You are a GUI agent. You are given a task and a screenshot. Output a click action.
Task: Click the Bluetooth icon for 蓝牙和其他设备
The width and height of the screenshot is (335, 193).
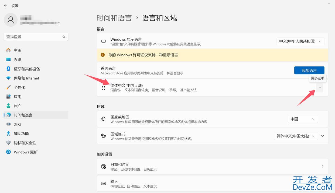click(x=8, y=69)
